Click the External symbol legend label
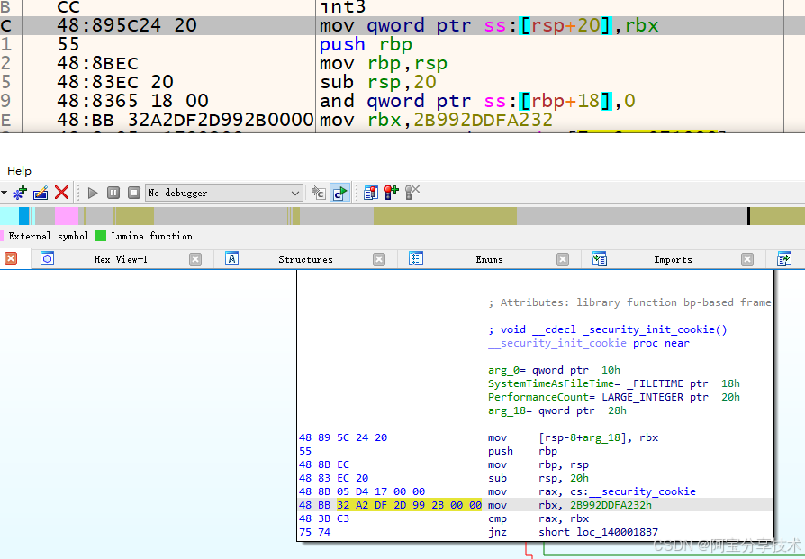The height and width of the screenshot is (559, 805). coord(49,236)
